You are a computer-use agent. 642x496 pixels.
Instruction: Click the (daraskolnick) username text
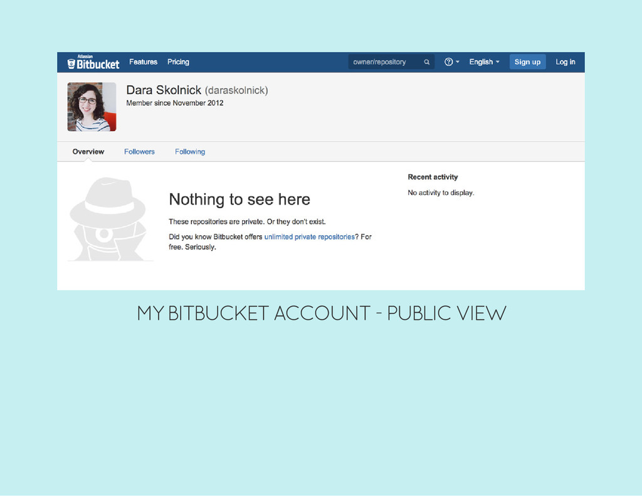236,90
